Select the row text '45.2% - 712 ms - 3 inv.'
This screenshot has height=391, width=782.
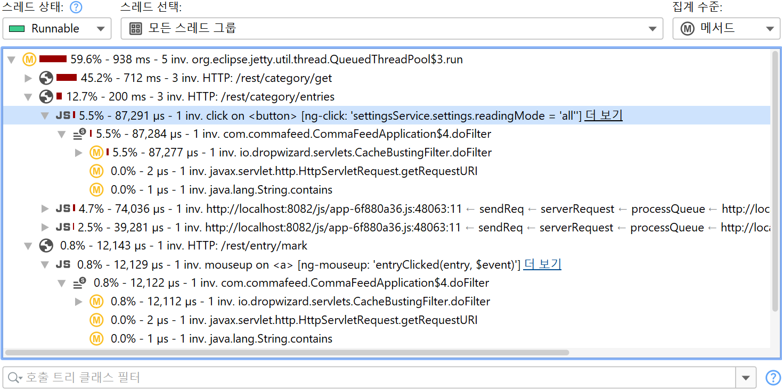point(140,78)
